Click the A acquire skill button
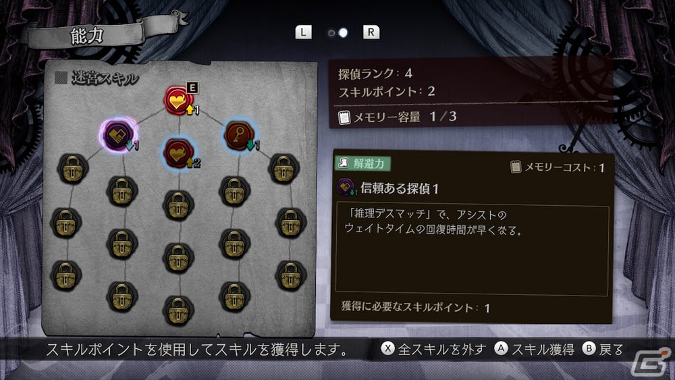This screenshot has width=675, height=380. pos(534,349)
